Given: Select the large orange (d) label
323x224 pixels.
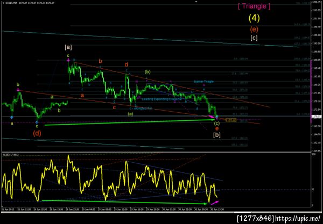Looking at the screenshot, I should pos(37,133).
